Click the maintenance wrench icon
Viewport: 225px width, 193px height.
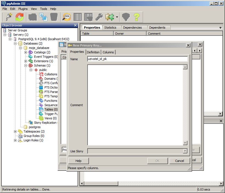(x=99, y=17)
